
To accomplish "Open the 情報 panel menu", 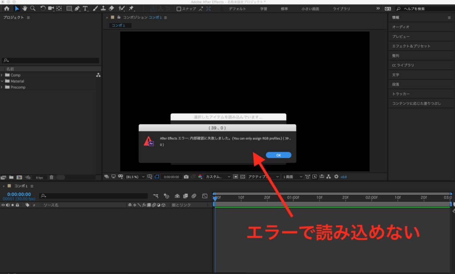I will [449, 18].
